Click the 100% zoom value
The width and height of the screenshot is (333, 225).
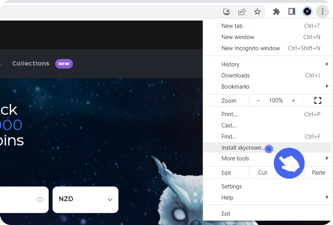pos(276,100)
